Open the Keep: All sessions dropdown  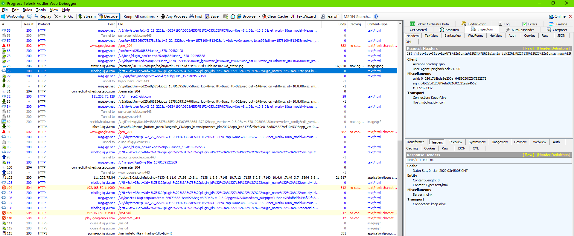click(x=141, y=16)
